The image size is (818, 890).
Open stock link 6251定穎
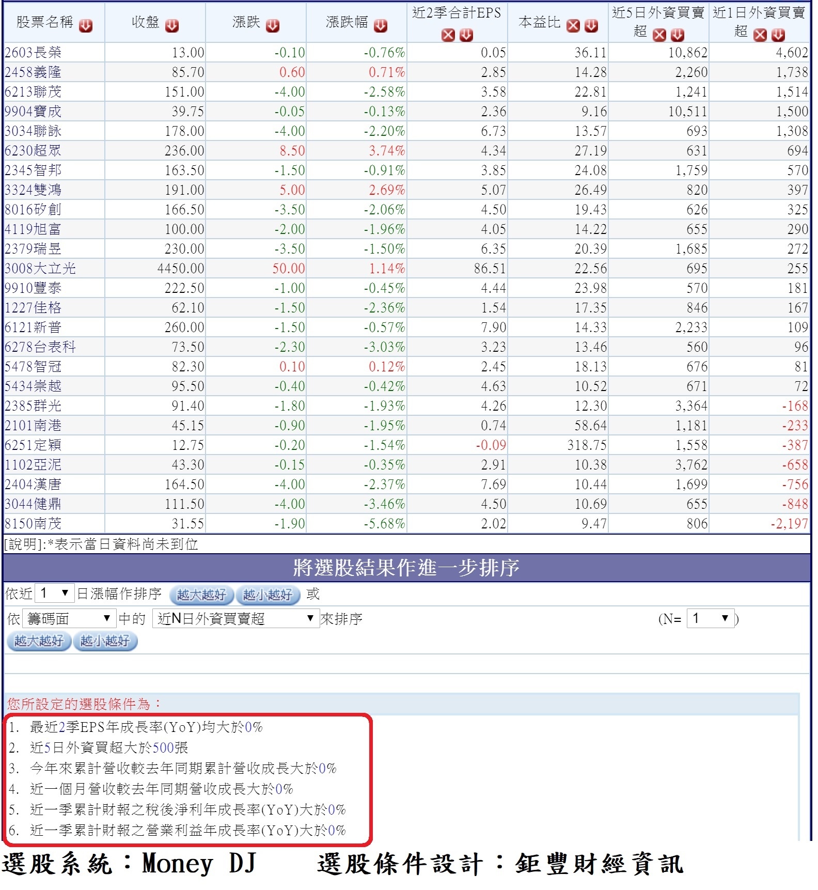[x=33, y=445]
